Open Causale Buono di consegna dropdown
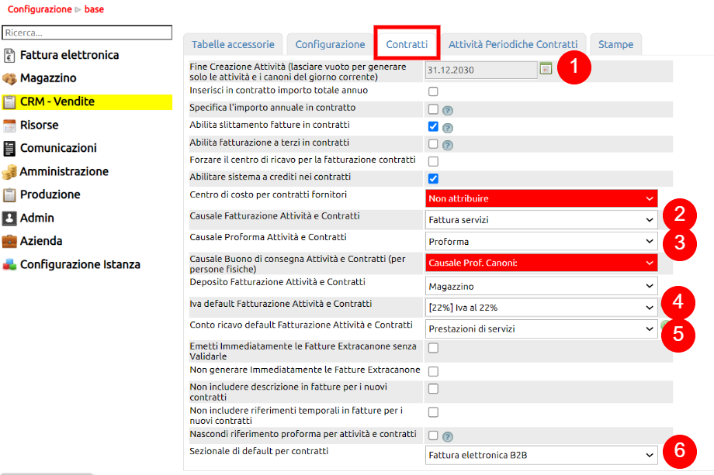The image size is (714, 475). [x=542, y=263]
